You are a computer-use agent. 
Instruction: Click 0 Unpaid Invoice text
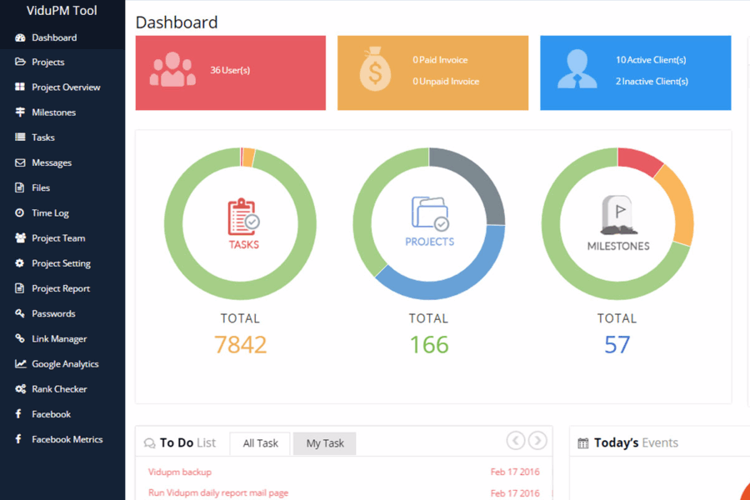tap(446, 82)
